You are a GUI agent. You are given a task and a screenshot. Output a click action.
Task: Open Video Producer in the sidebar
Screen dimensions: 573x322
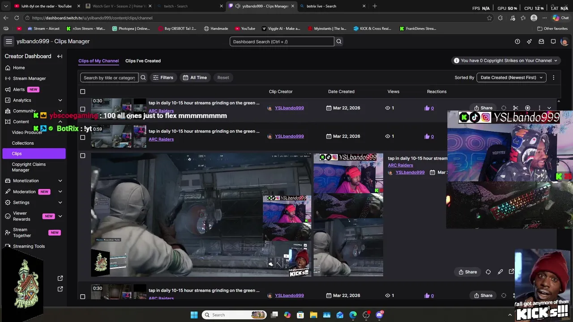click(x=27, y=132)
